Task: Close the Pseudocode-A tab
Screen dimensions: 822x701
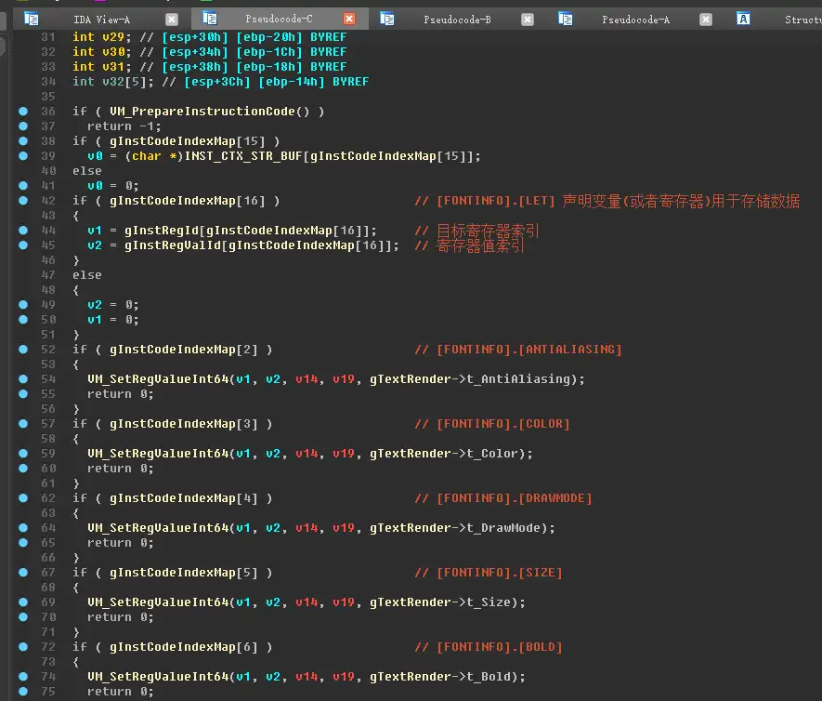Action: click(x=706, y=19)
